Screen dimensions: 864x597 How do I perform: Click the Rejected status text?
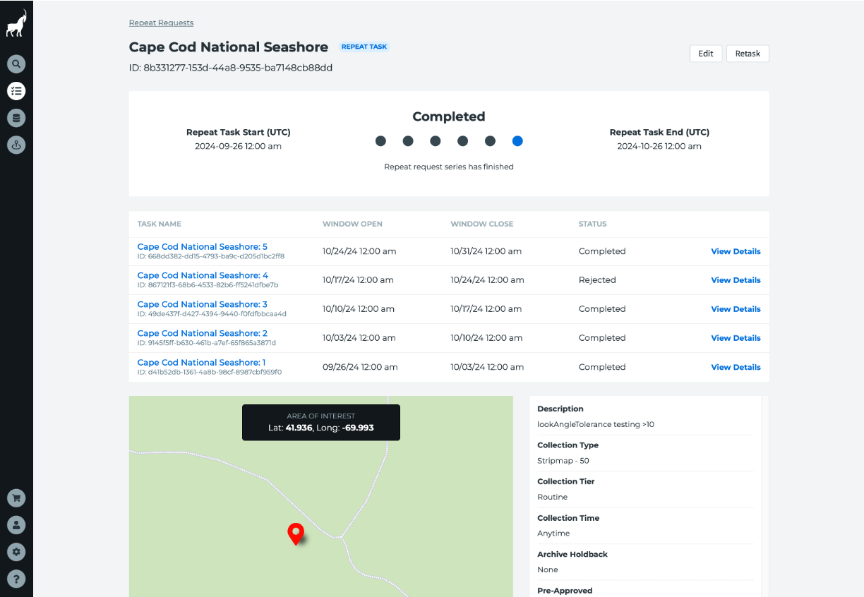(x=597, y=280)
